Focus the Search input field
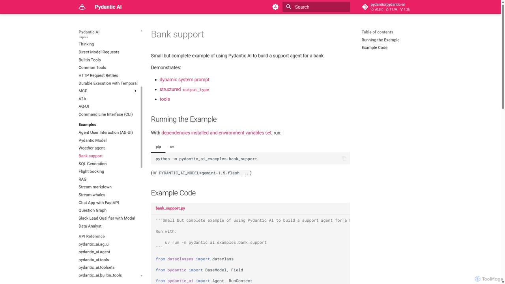Screen dimensions: 505x284 [316, 7]
